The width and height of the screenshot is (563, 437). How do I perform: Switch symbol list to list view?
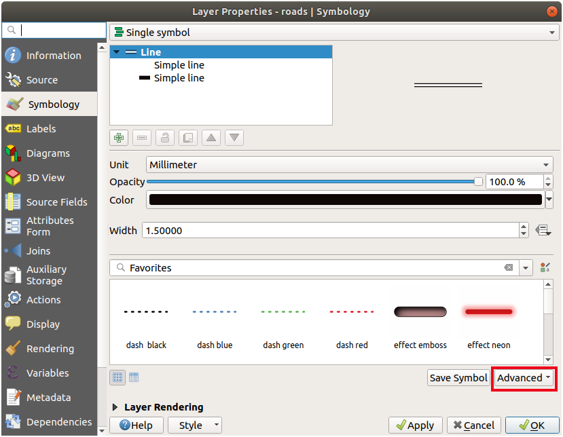pyautogui.click(x=134, y=377)
